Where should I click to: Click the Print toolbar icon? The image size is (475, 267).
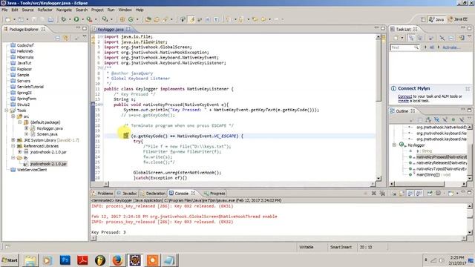(x=50, y=19)
